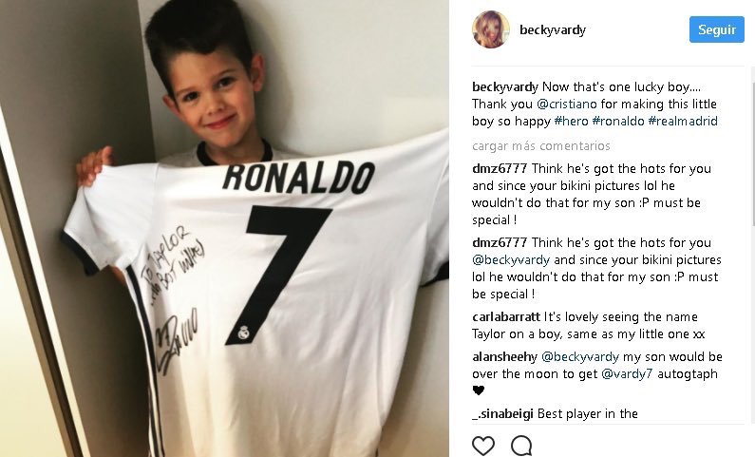Open the #realmadrid hashtag
The width and height of the screenshot is (755, 457).
[x=682, y=121]
